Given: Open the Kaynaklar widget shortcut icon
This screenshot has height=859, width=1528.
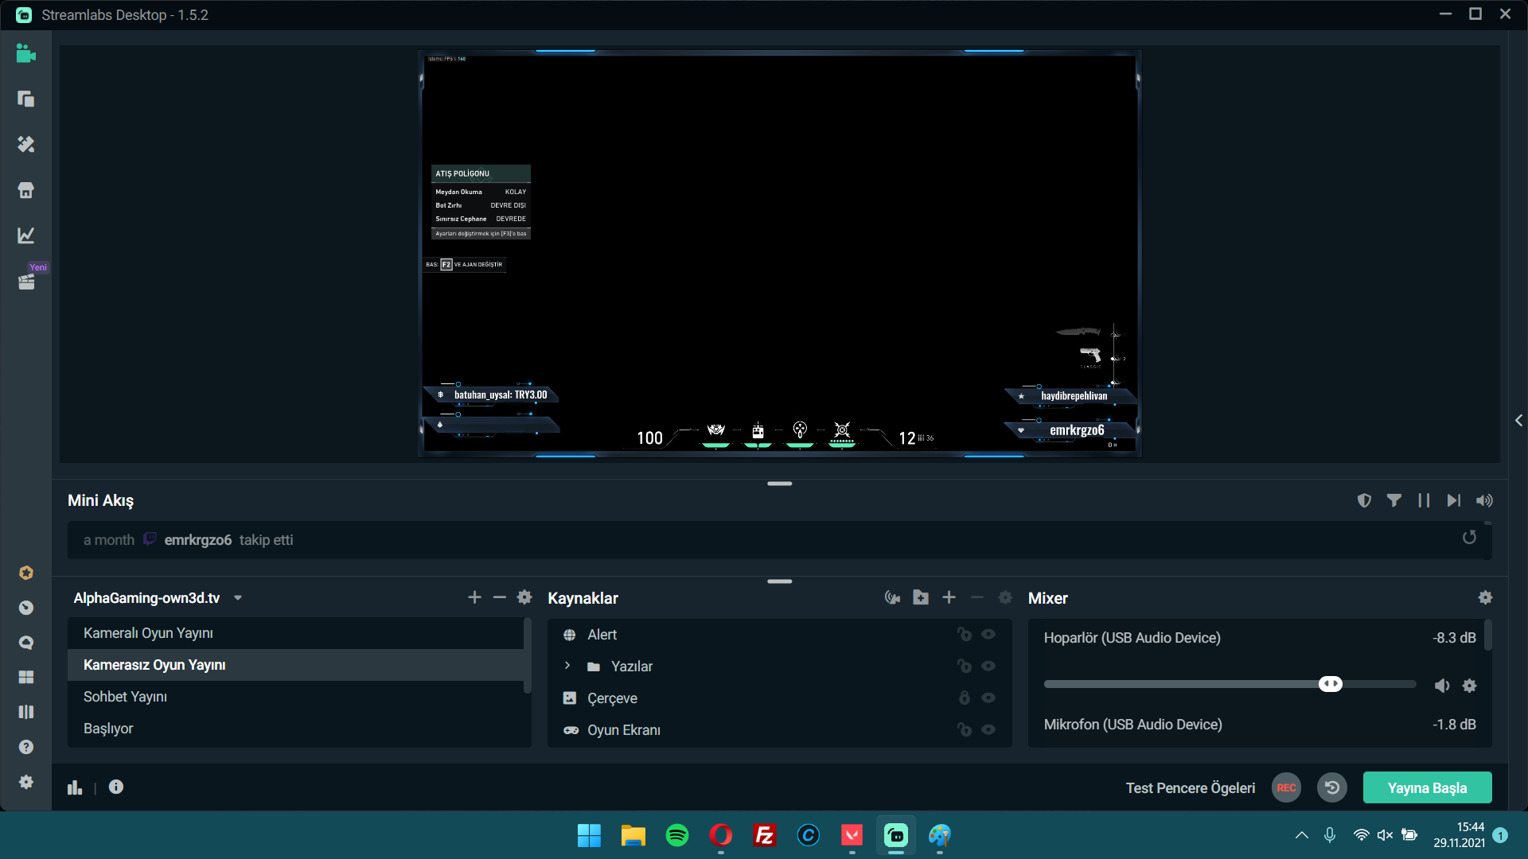Looking at the screenshot, I should [x=892, y=597].
